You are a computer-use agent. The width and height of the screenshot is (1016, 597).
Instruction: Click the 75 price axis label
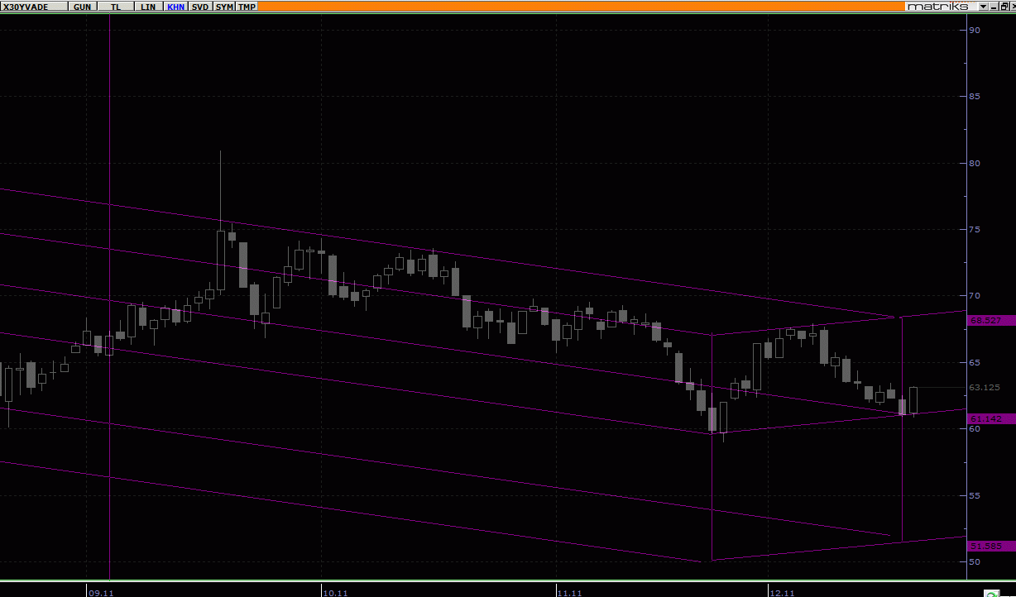[975, 229]
